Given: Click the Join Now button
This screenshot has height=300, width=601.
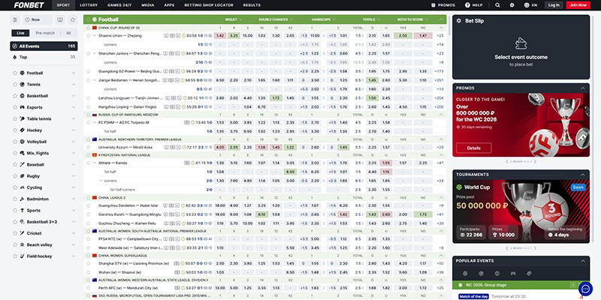Looking at the screenshot, I should pos(578,5).
